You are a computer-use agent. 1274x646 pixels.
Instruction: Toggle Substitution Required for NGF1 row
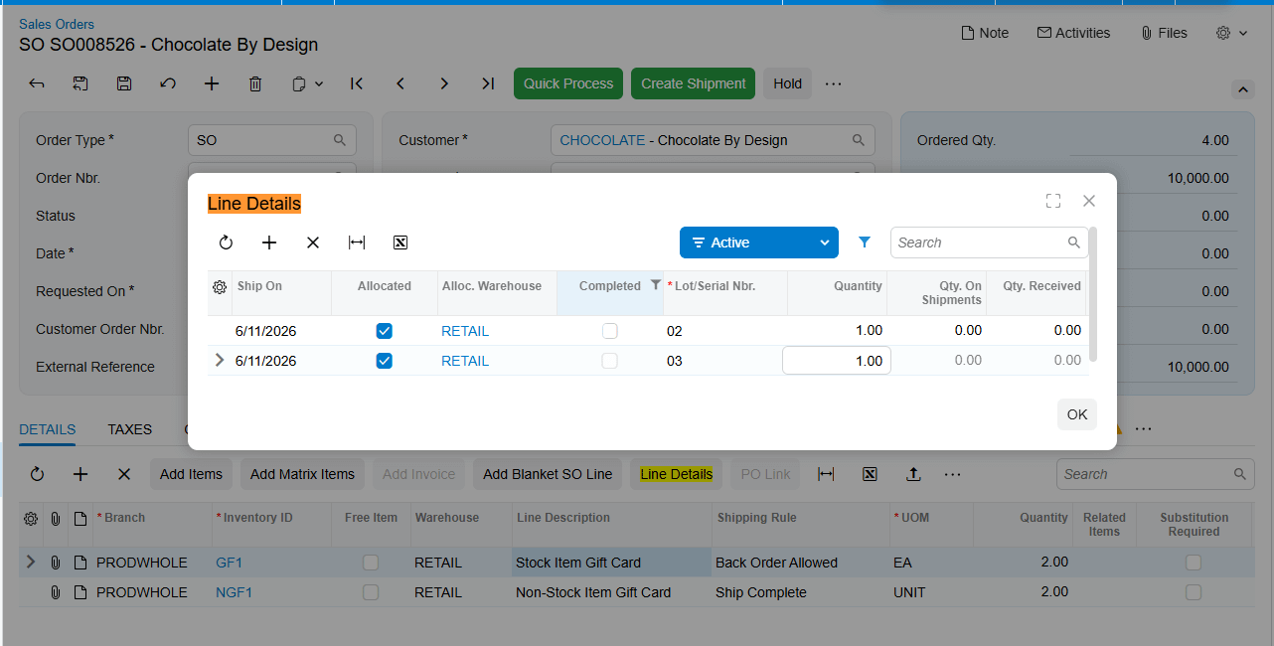point(1194,592)
